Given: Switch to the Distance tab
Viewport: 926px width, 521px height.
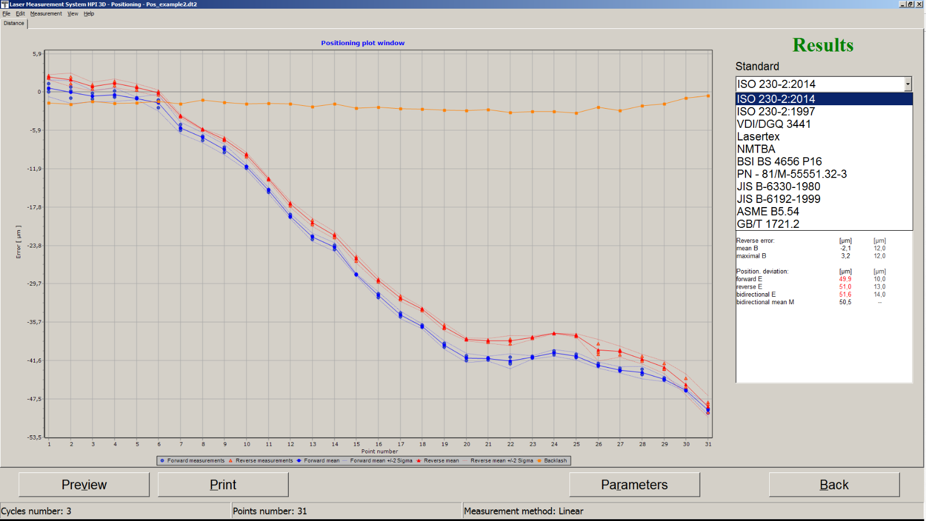Looking at the screenshot, I should 14,23.
